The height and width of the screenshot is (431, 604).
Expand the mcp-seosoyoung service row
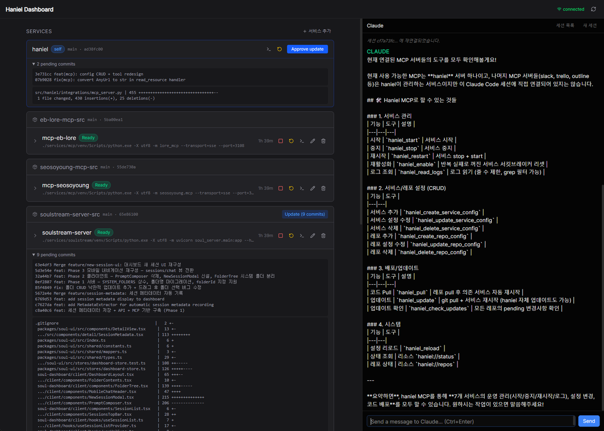[x=35, y=188]
